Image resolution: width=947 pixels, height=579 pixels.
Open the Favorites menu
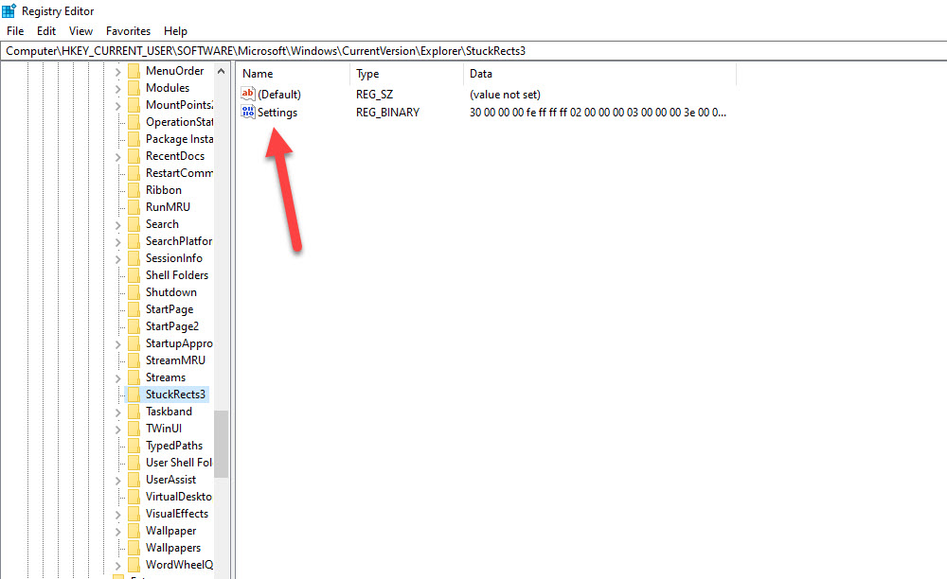(128, 31)
